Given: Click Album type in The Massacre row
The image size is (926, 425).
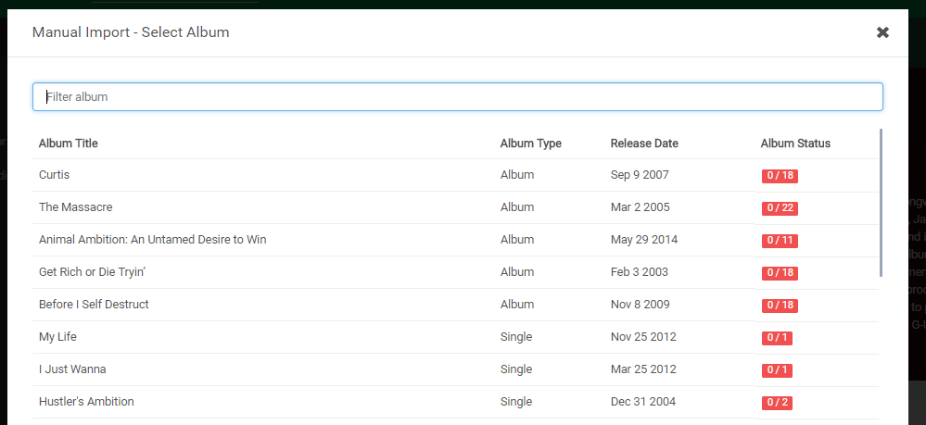Looking at the screenshot, I should [x=516, y=207].
